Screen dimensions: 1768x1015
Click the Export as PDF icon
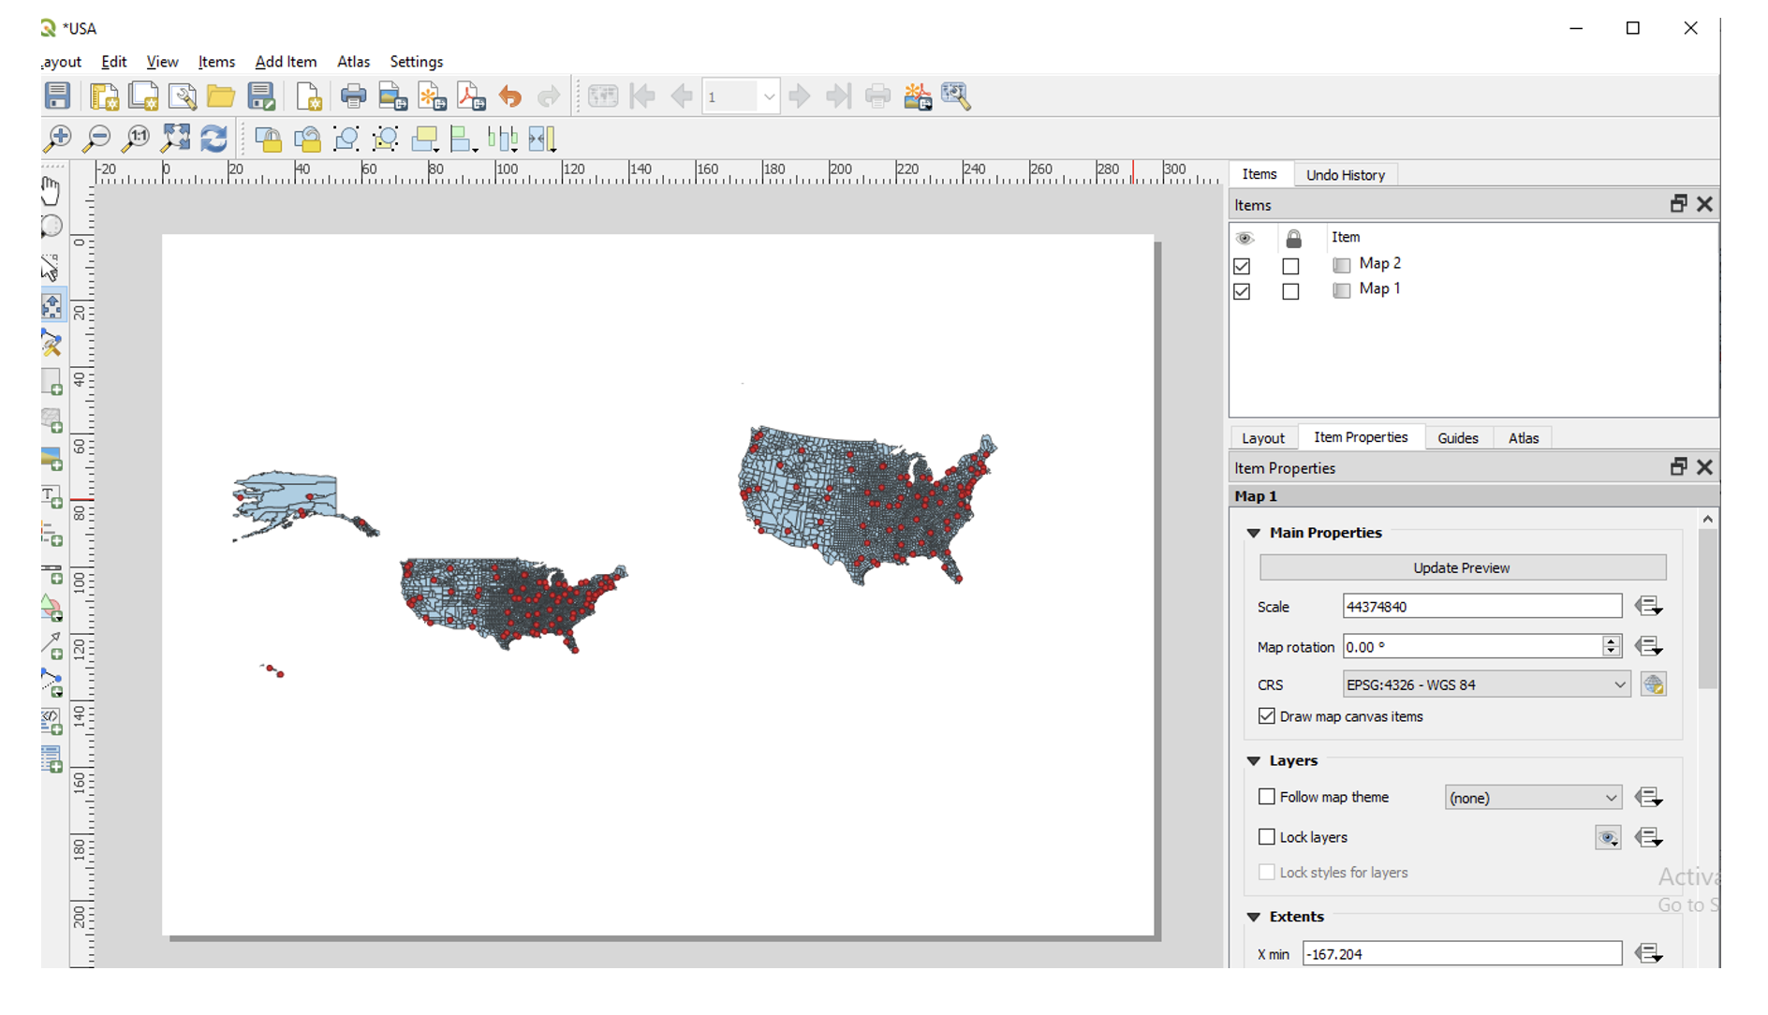pos(471,96)
